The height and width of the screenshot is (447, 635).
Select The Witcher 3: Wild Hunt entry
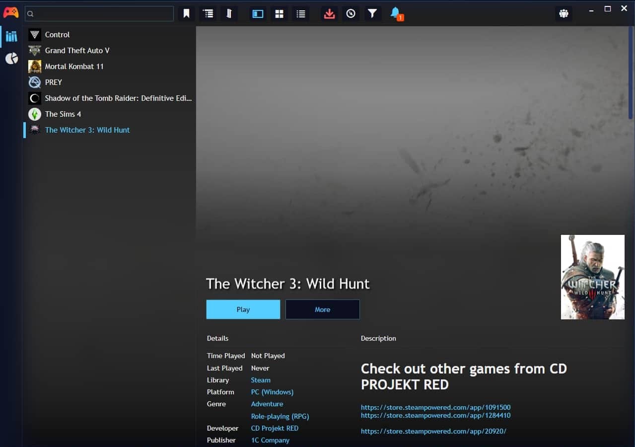point(109,130)
